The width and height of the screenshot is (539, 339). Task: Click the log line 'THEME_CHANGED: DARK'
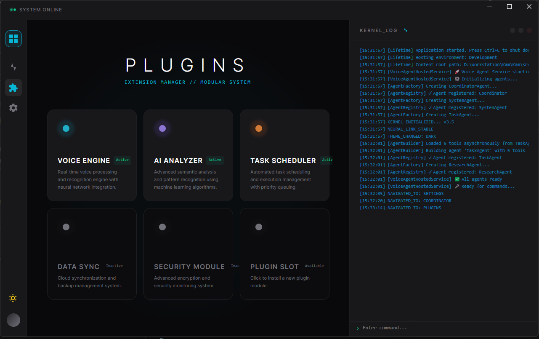398,136
